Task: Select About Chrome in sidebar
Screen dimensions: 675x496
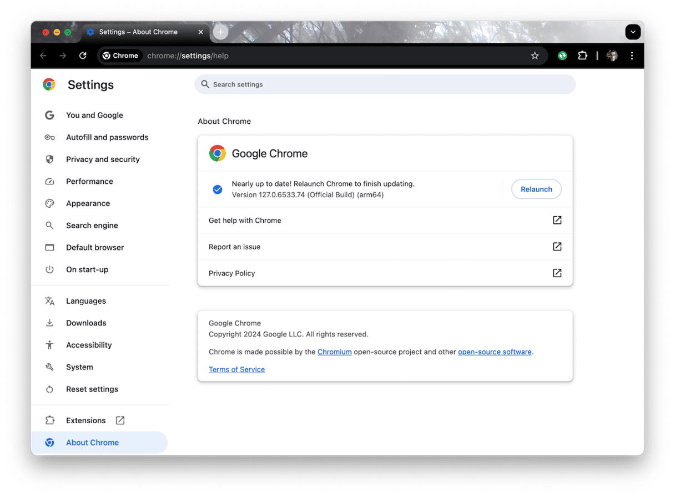Action: 99,443
